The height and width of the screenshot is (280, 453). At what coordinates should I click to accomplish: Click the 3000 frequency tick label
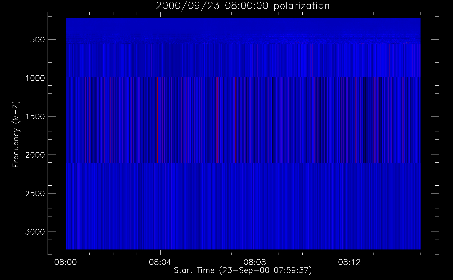click(35, 232)
